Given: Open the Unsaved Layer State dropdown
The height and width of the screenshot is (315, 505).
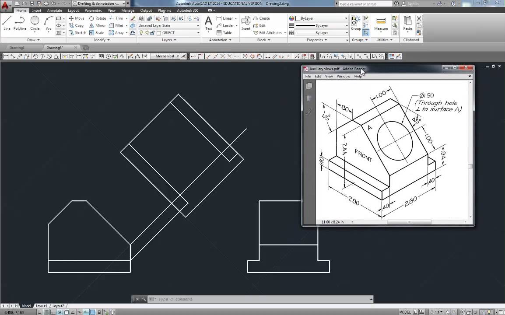Looking at the screenshot, I should click(x=169, y=25).
